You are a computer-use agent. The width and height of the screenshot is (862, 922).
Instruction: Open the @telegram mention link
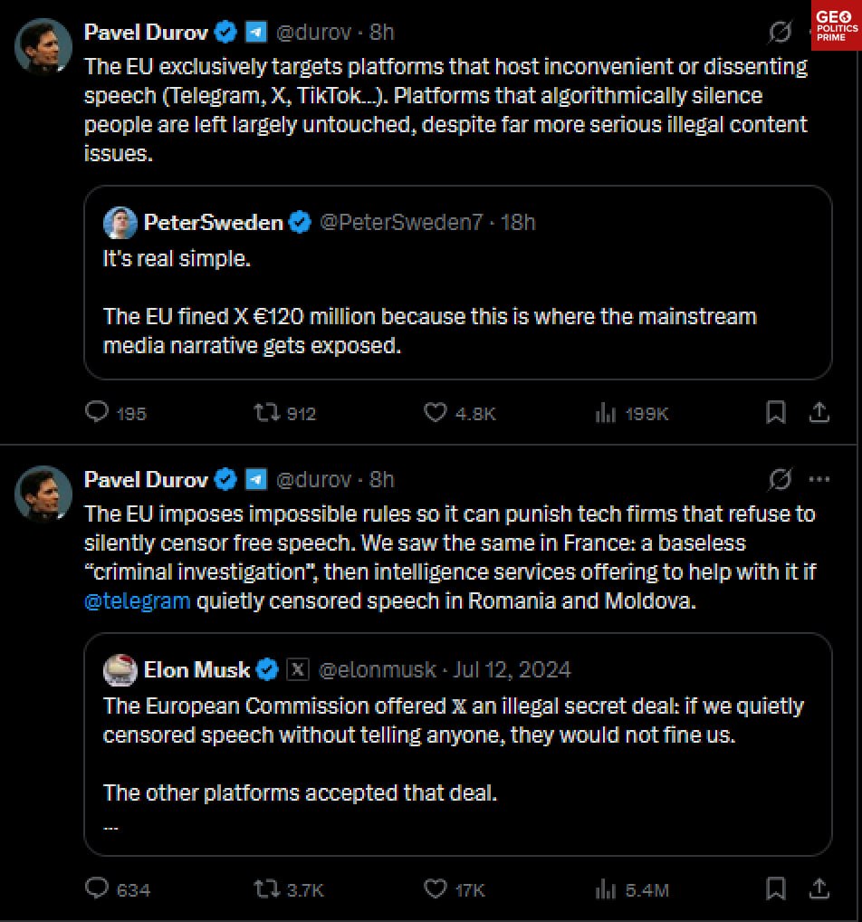tap(137, 601)
